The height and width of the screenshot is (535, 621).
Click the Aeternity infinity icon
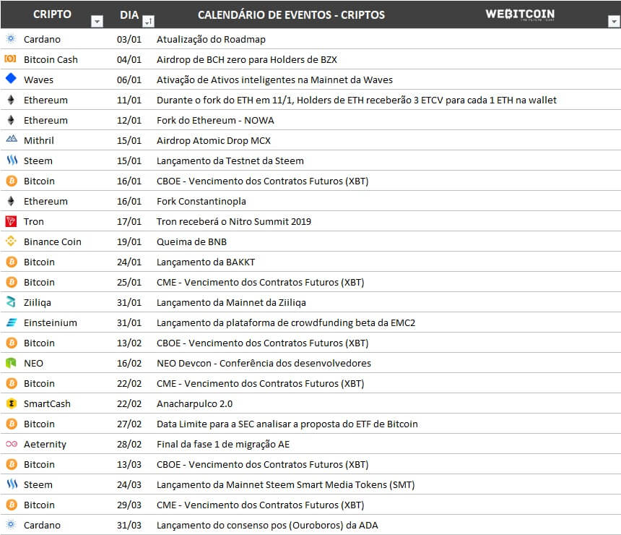(x=12, y=444)
